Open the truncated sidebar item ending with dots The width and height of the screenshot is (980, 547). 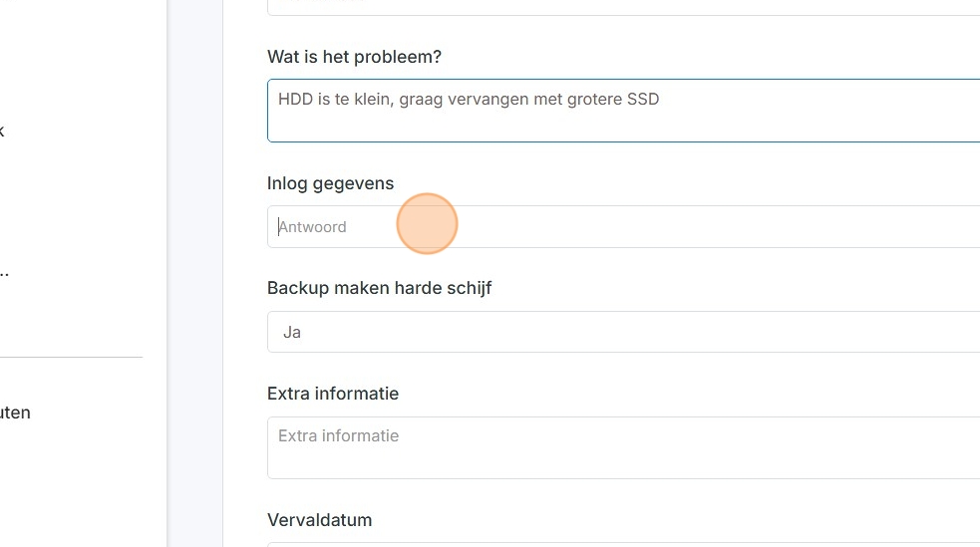point(4,270)
